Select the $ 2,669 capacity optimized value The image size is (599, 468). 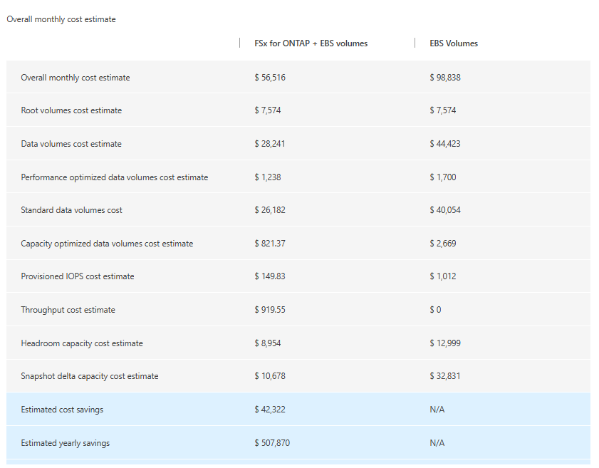click(443, 244)
